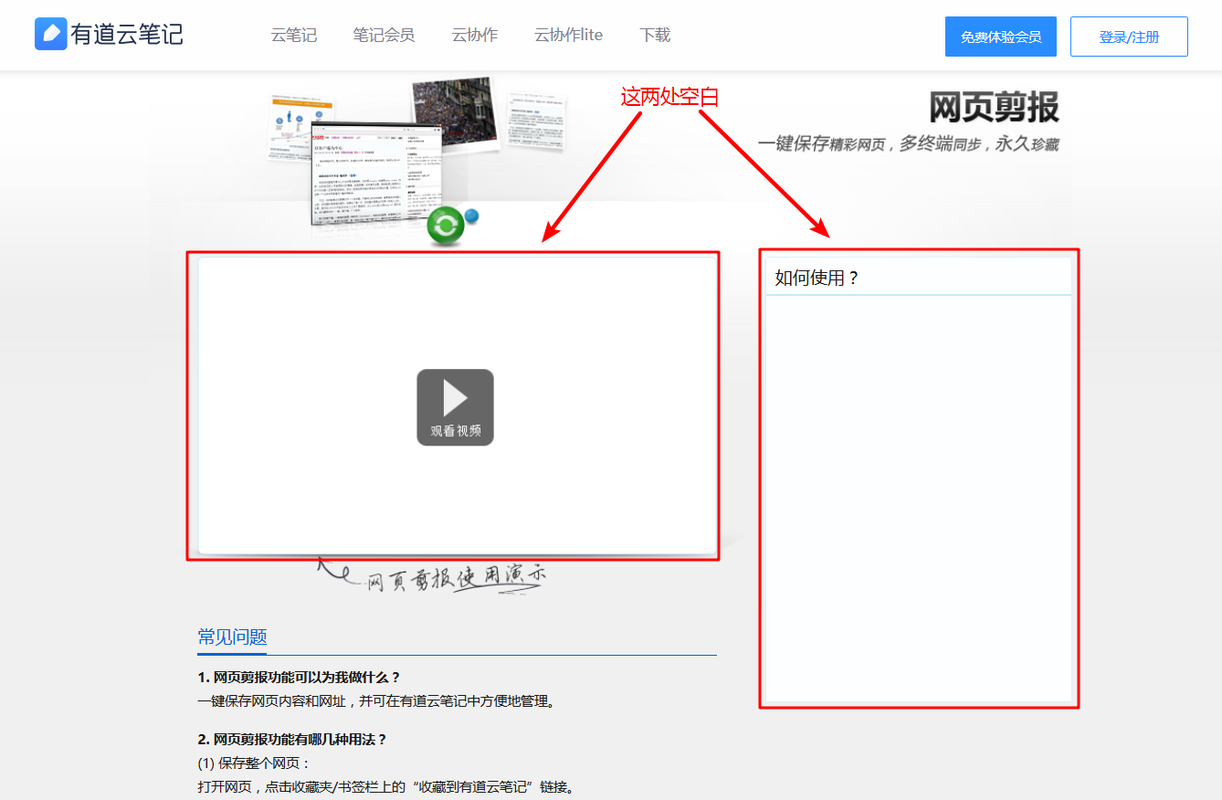Viewport: 1222px width, 800px height.
Task: Click the Youdao Cloud Notes logo icon
Action: [x=50, y=33]
